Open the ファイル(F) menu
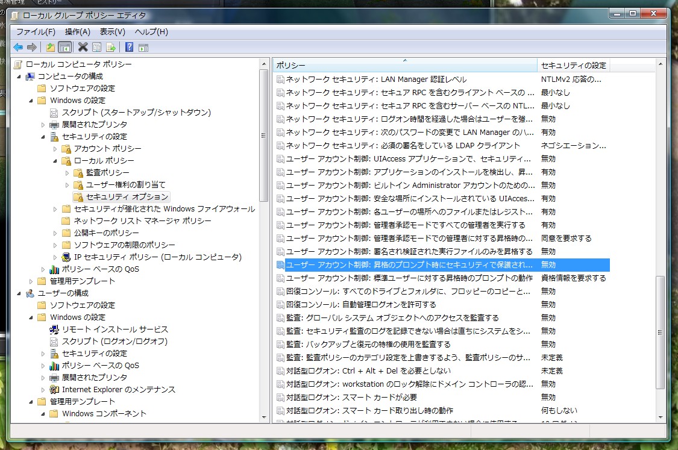 [x=36, y=31]
